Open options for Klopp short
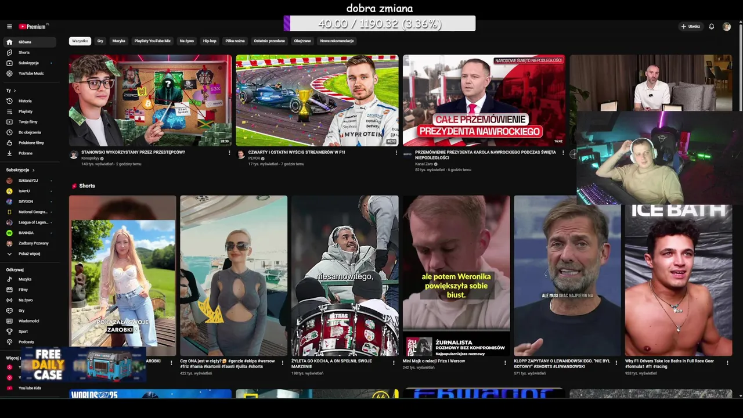This screenshot has height=418, width=743. click(616, 362)
